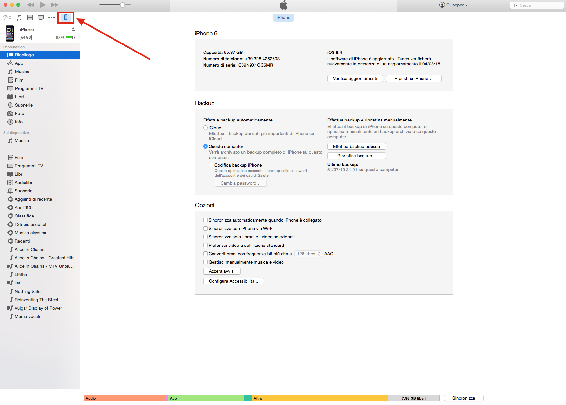Click the three-dots more libraries icon
566x405 pixels.
[51, 17]
